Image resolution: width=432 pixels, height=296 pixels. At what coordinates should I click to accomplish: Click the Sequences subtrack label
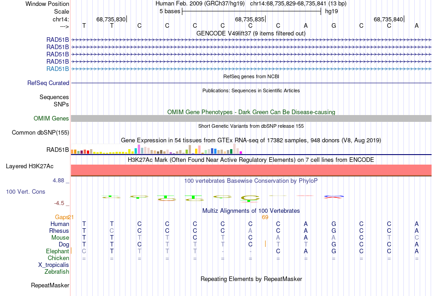click(54, 97)
